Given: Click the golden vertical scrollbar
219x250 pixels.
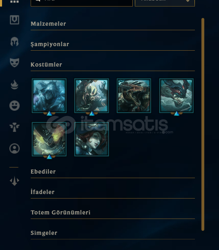Looking at the screenshot, I should pos(203,124).
